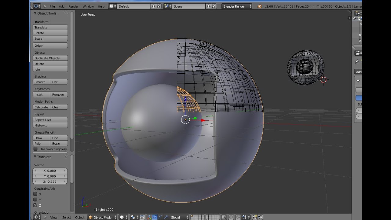Toggle the first scene layer button
The height and width of the screenshot is (220, 391).
[192, 216]
